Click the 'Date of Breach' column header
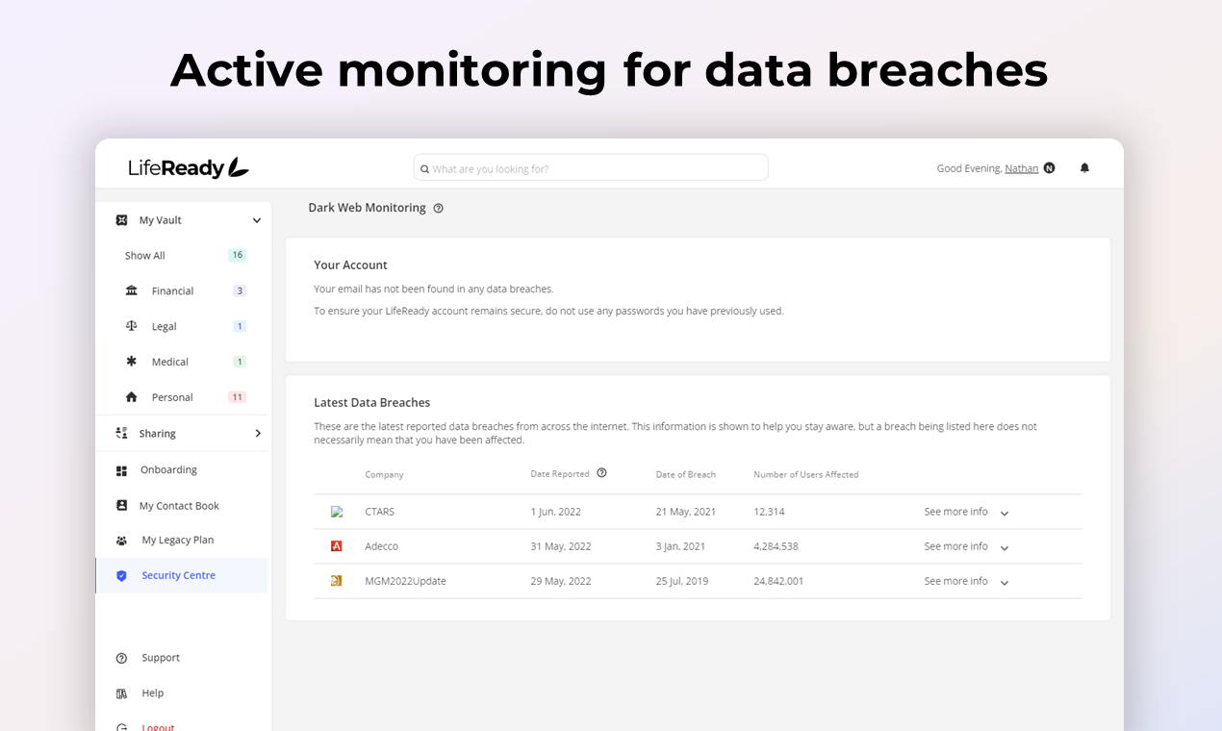1222x731 pixels. [x=685, y=474]
